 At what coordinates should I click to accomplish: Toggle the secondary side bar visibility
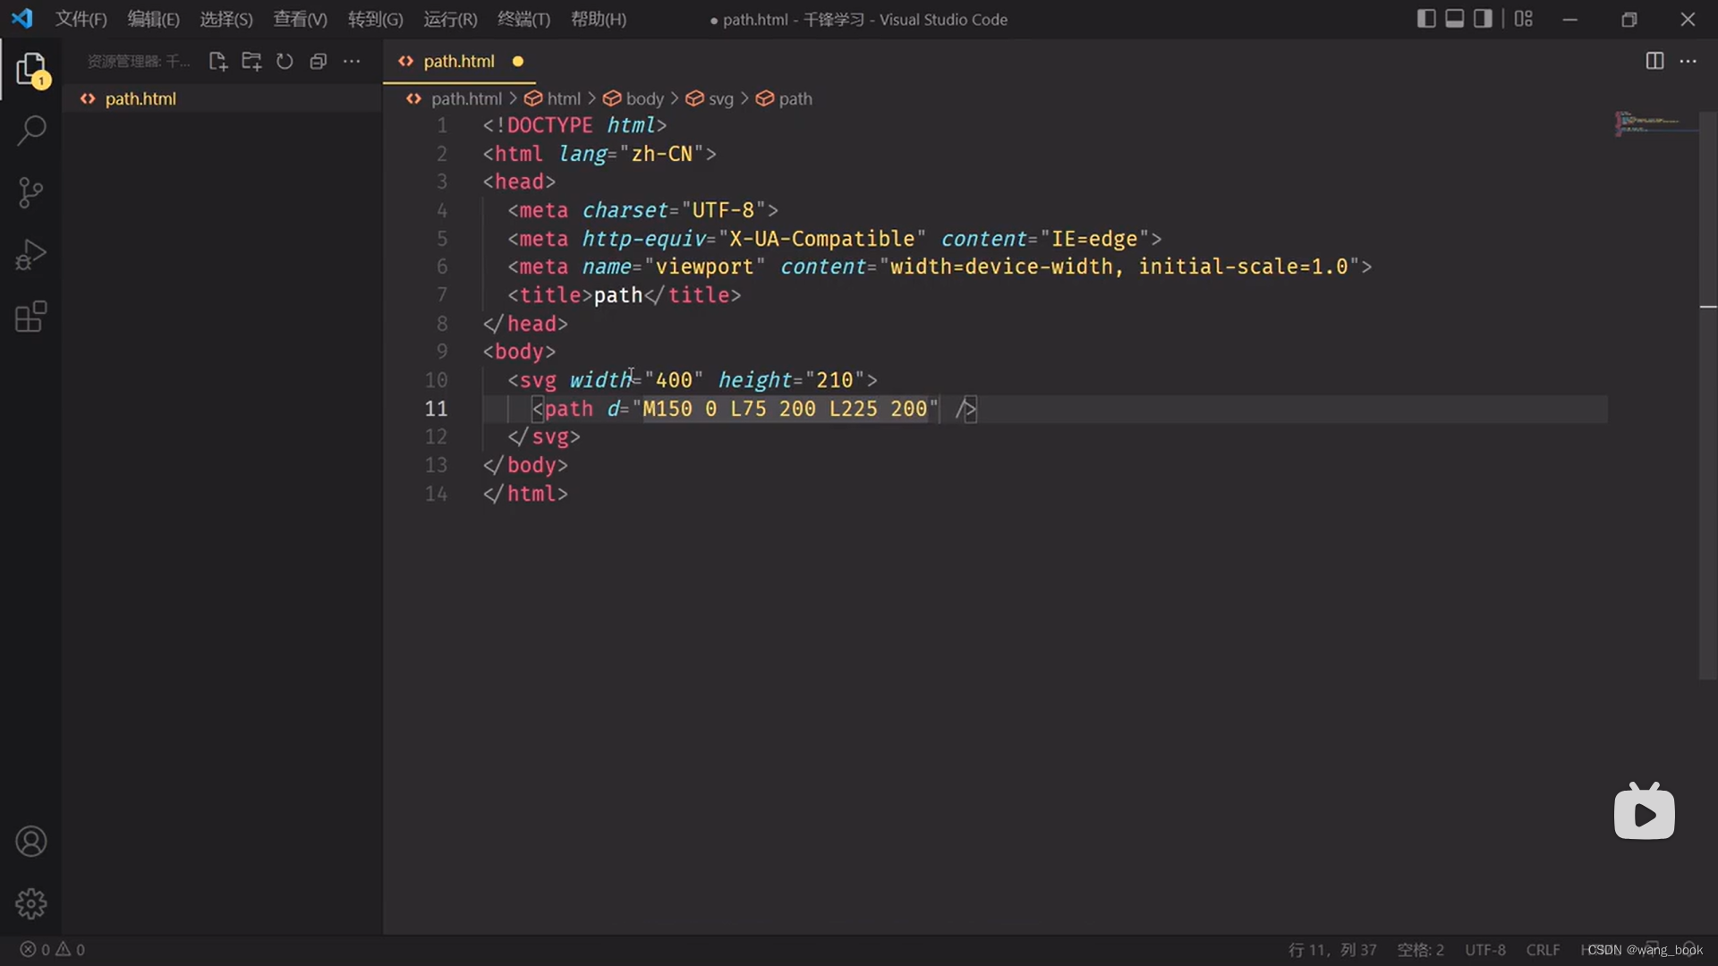[x=1483, y=19]
